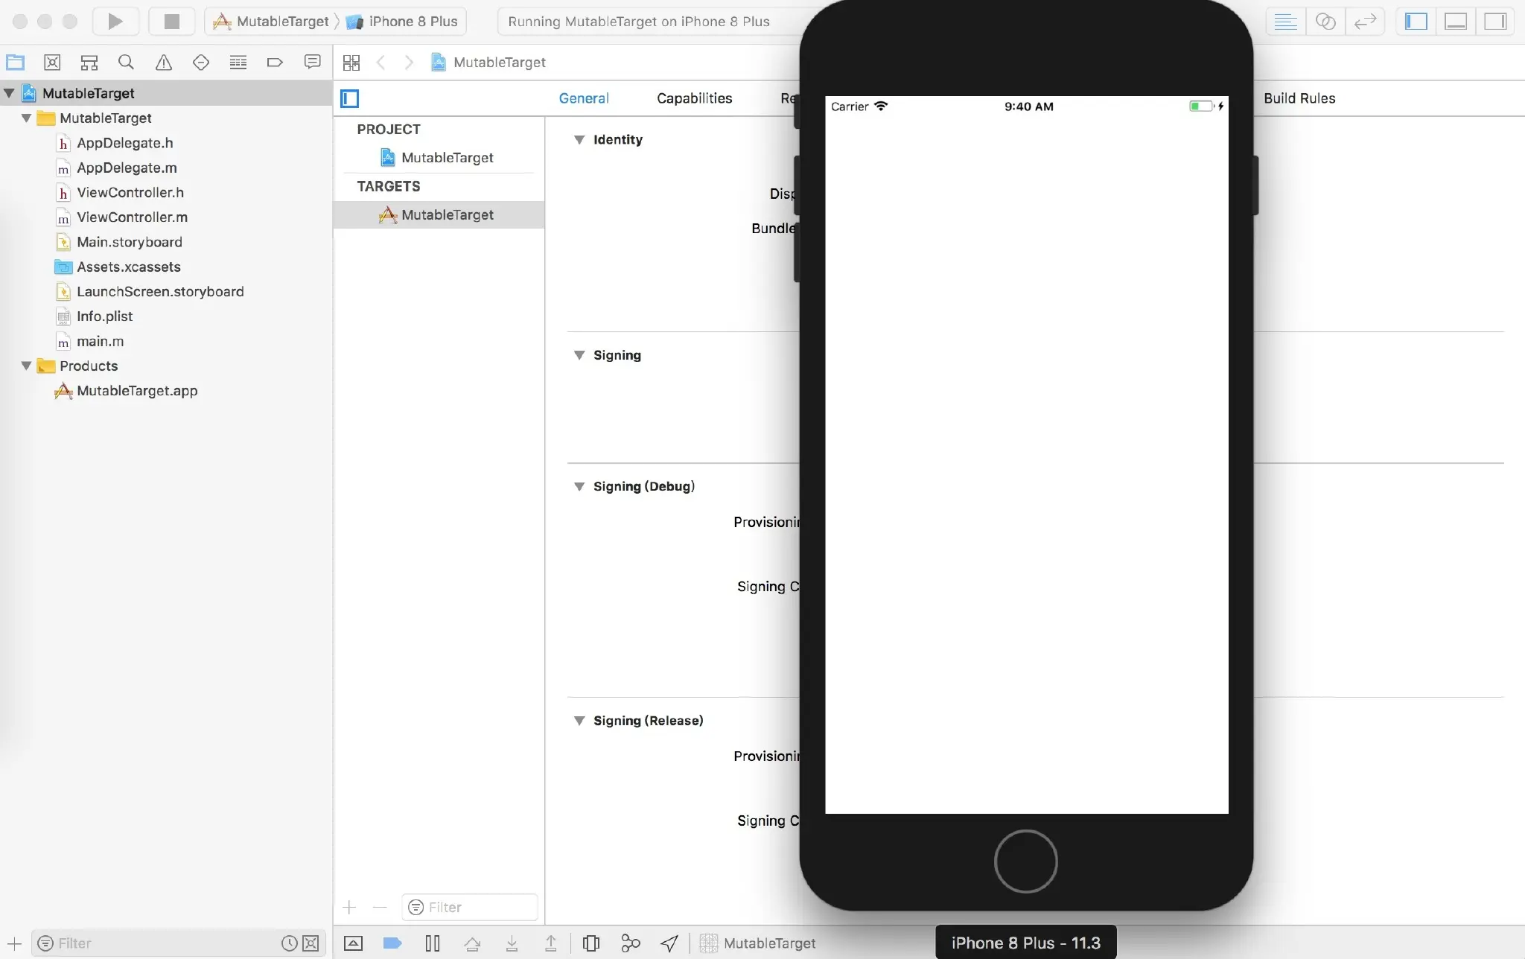Click the Run (play) button
This screenshot has height=959, width=1525.
pyautogui.click(x=115, y=22)
